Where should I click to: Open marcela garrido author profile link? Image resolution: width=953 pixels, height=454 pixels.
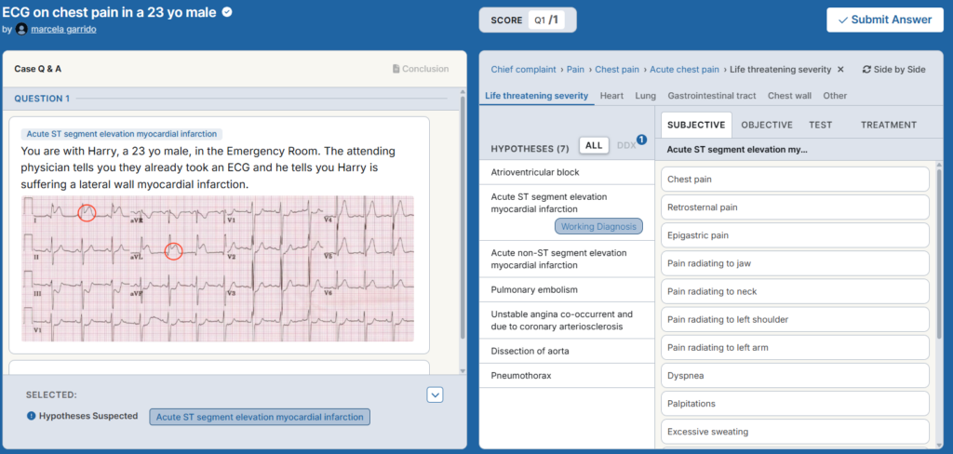click(63, 29)
